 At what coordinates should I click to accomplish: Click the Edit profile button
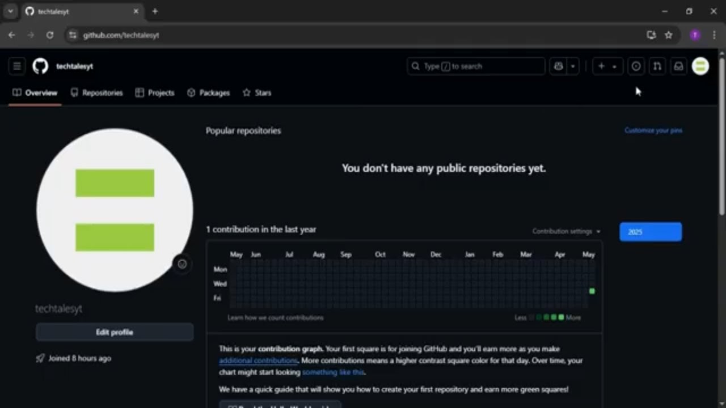(x=115, y=332)
